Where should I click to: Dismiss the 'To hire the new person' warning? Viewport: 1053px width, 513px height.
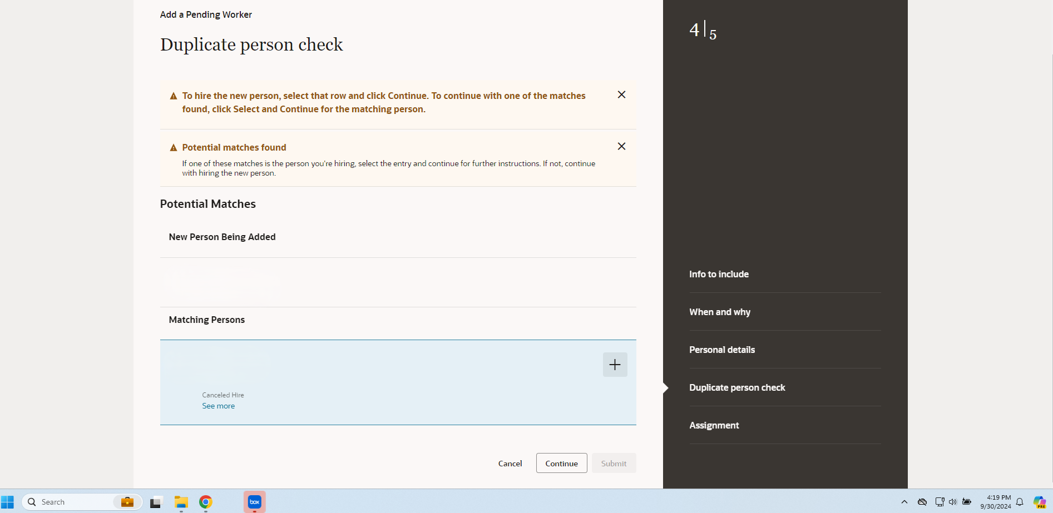(621, 95)
